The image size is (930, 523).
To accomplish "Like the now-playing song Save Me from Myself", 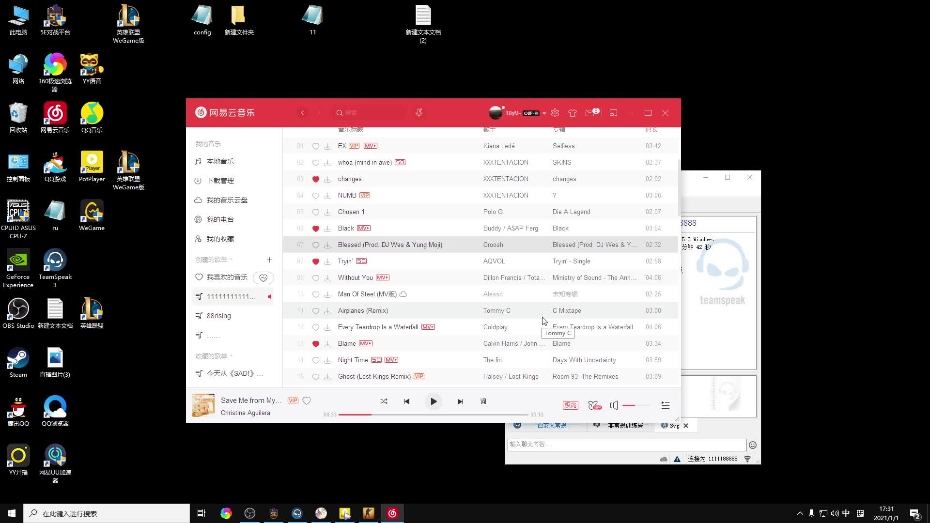I will (x=307, y=400).
